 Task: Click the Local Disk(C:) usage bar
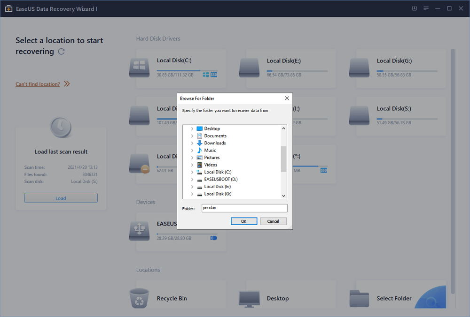(x=187, y=71)
